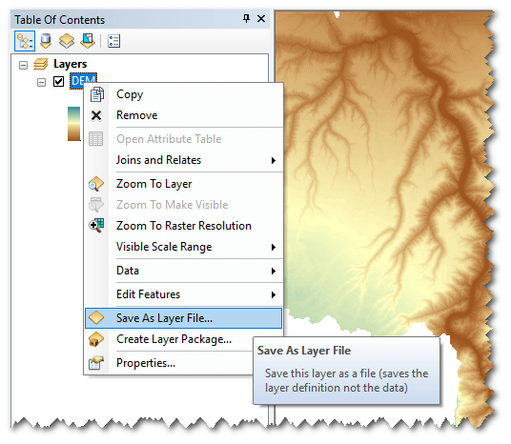Select List By Visibility icon
511x444 pixels.
67,41
